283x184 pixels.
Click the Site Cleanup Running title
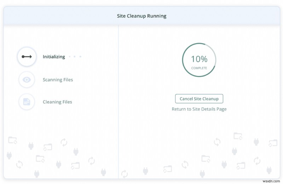[142, 16]
